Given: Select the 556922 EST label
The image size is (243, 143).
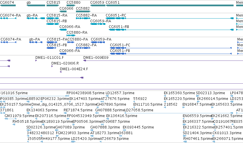Looking at the screenshot, I should click(x=140, y=99).
